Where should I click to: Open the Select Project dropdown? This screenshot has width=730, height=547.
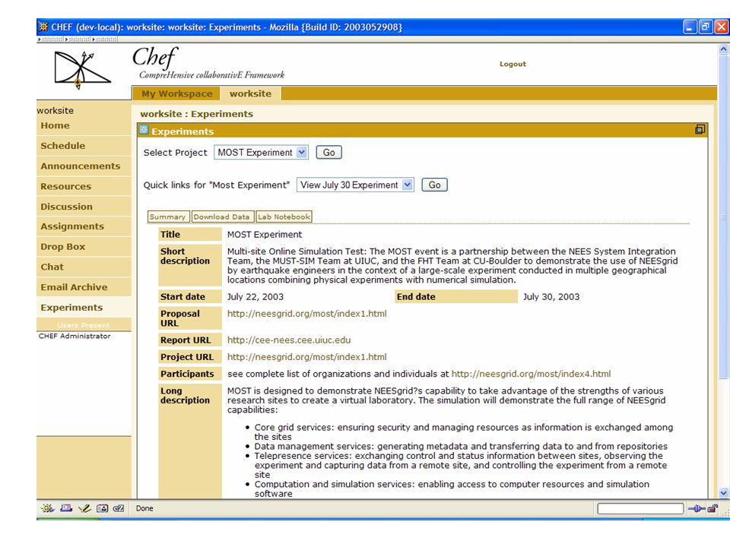coord(261,153)
